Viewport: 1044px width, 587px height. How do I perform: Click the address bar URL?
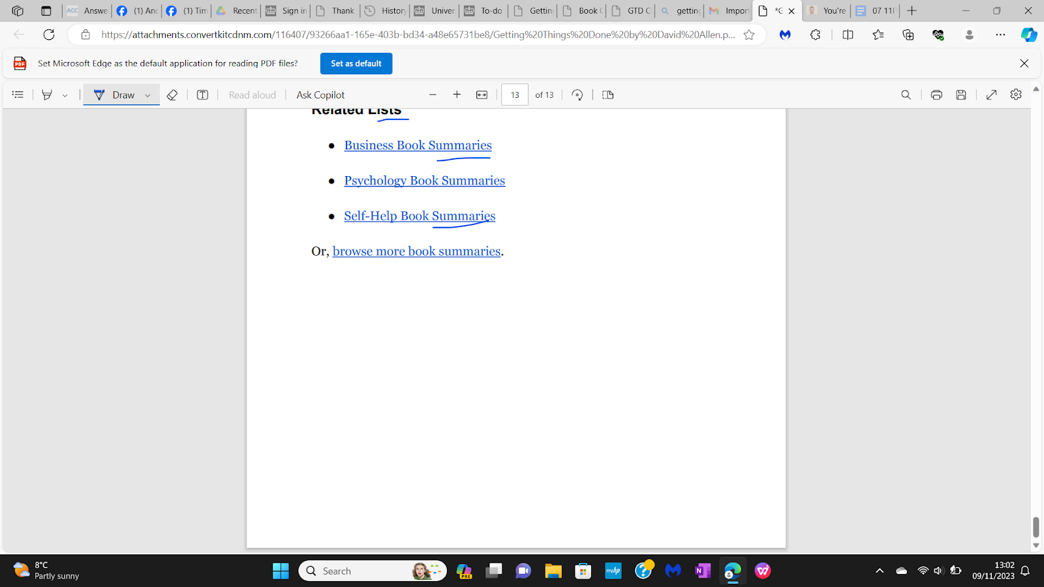418,35
